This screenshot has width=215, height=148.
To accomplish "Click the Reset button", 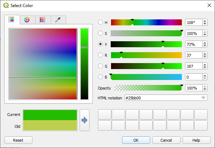I will coord(18,140).
